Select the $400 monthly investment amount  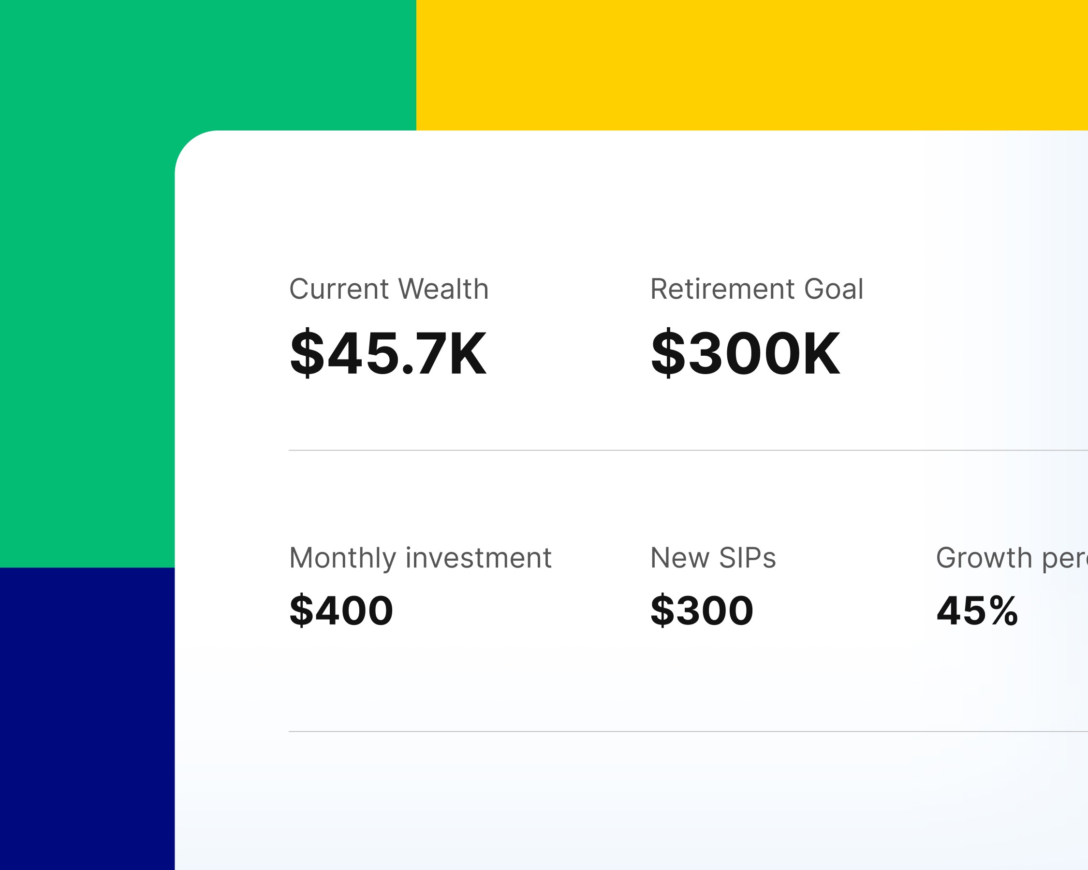click(x=341, y=610)
